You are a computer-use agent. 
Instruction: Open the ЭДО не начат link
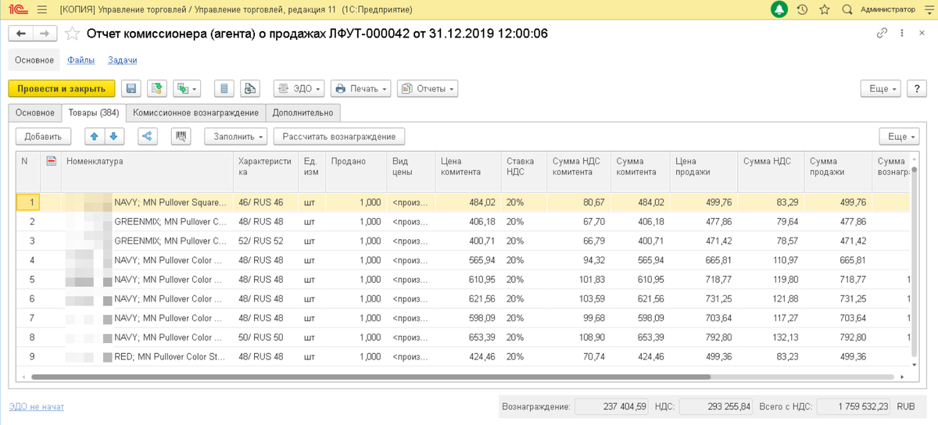37,406
